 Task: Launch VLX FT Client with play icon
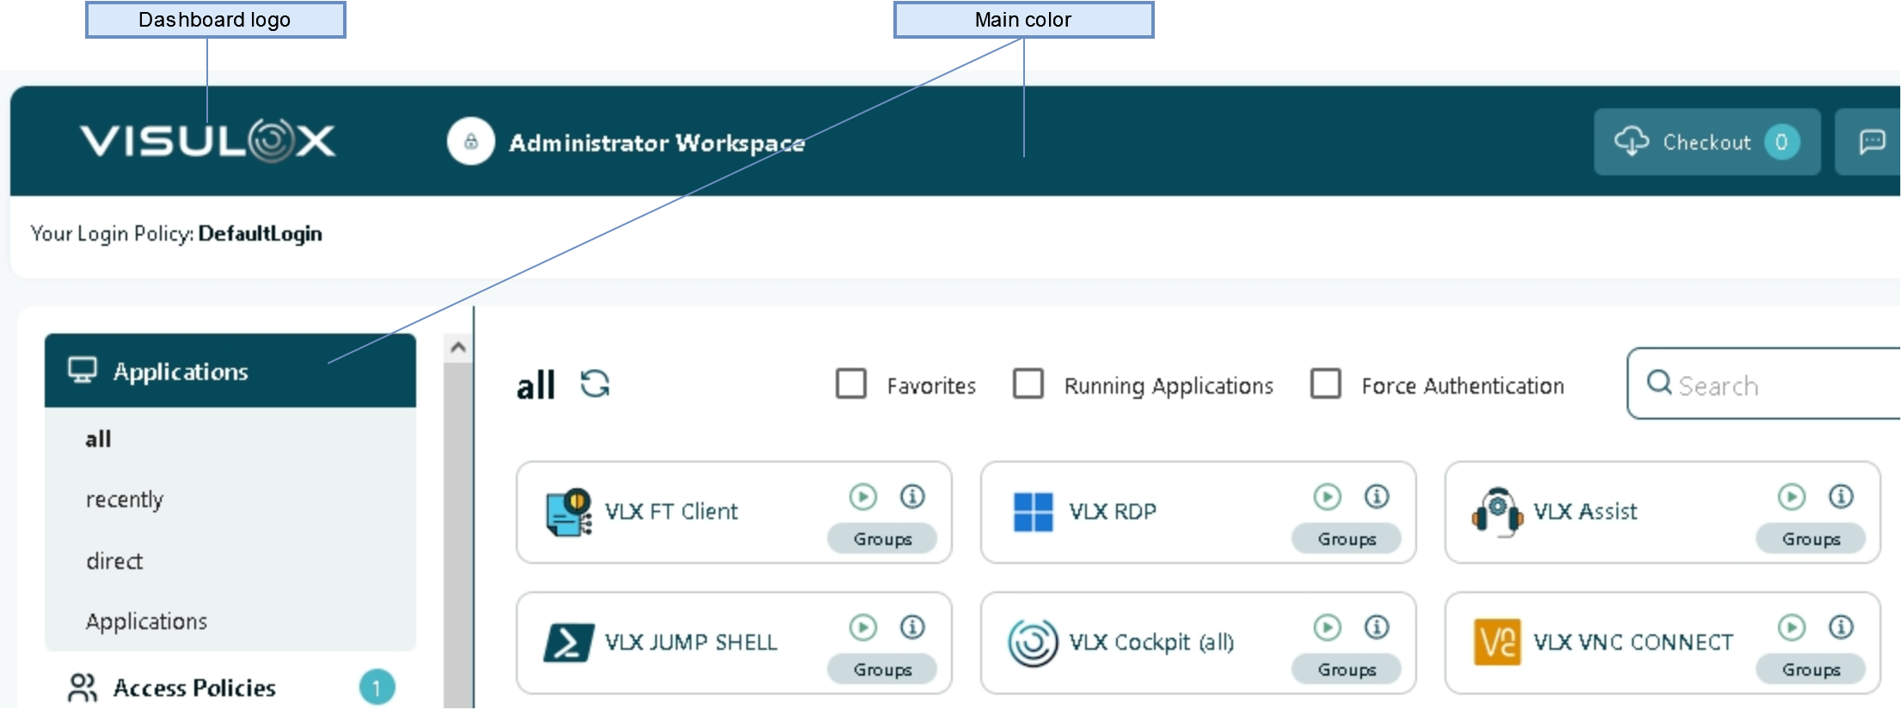point(862,497)
